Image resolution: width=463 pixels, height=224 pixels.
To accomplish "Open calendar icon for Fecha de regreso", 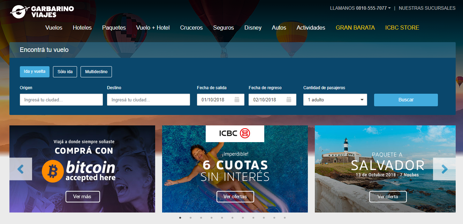I will tap(289, 100).
